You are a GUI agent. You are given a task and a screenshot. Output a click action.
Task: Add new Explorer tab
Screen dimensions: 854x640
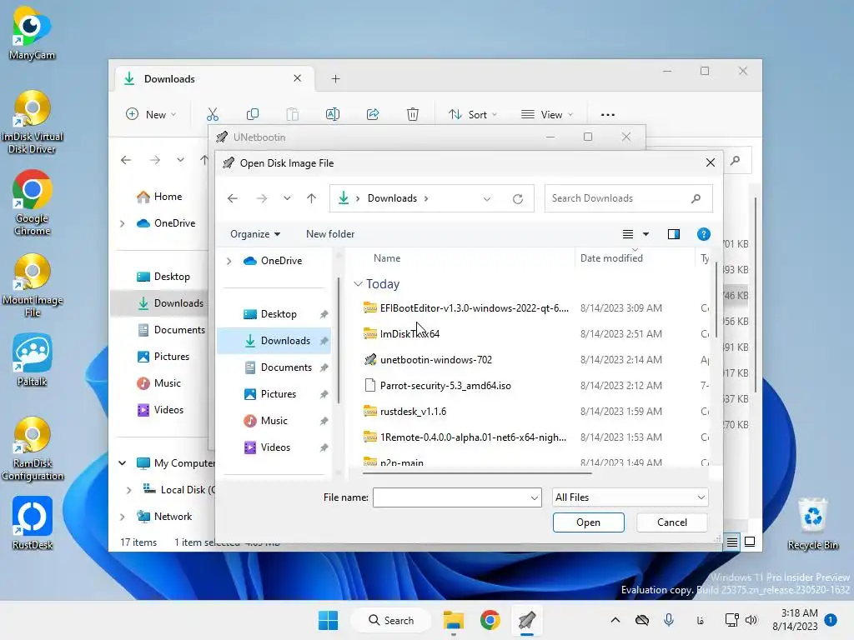point(335,79)
